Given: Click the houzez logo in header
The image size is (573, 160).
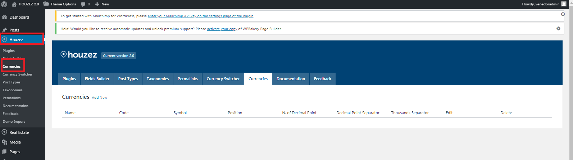Looking at the screenshot, I should 79,55.
